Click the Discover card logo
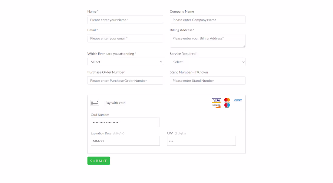 tap(216, 106)
